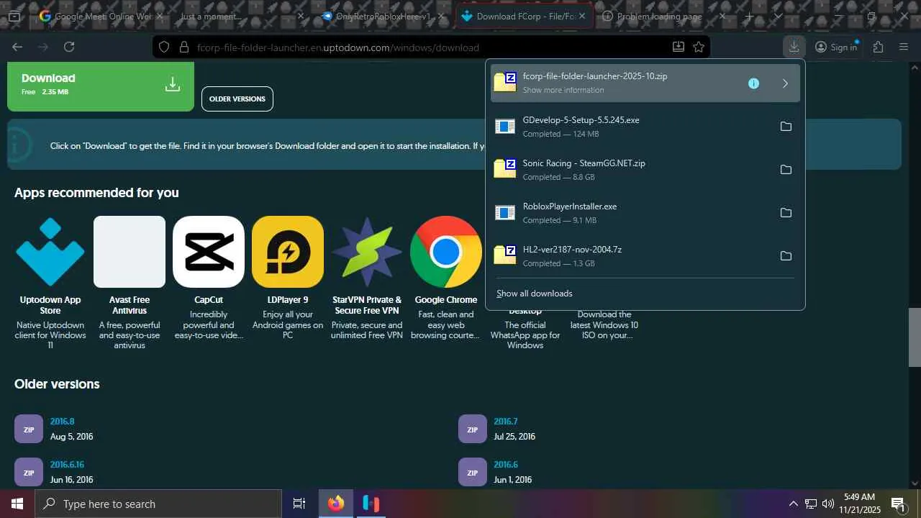
Task: Switch to the Google Meet tab
Action: [x=101, y=16]
